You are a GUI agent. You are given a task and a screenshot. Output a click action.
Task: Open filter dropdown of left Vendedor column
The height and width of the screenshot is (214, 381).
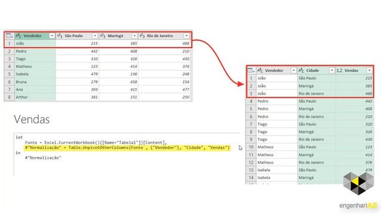click(x=52, y=36)
